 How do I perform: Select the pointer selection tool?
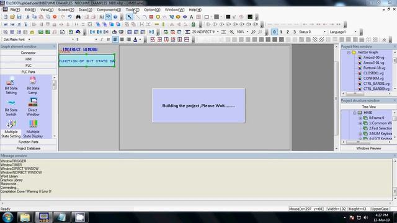tap(130, 17)
